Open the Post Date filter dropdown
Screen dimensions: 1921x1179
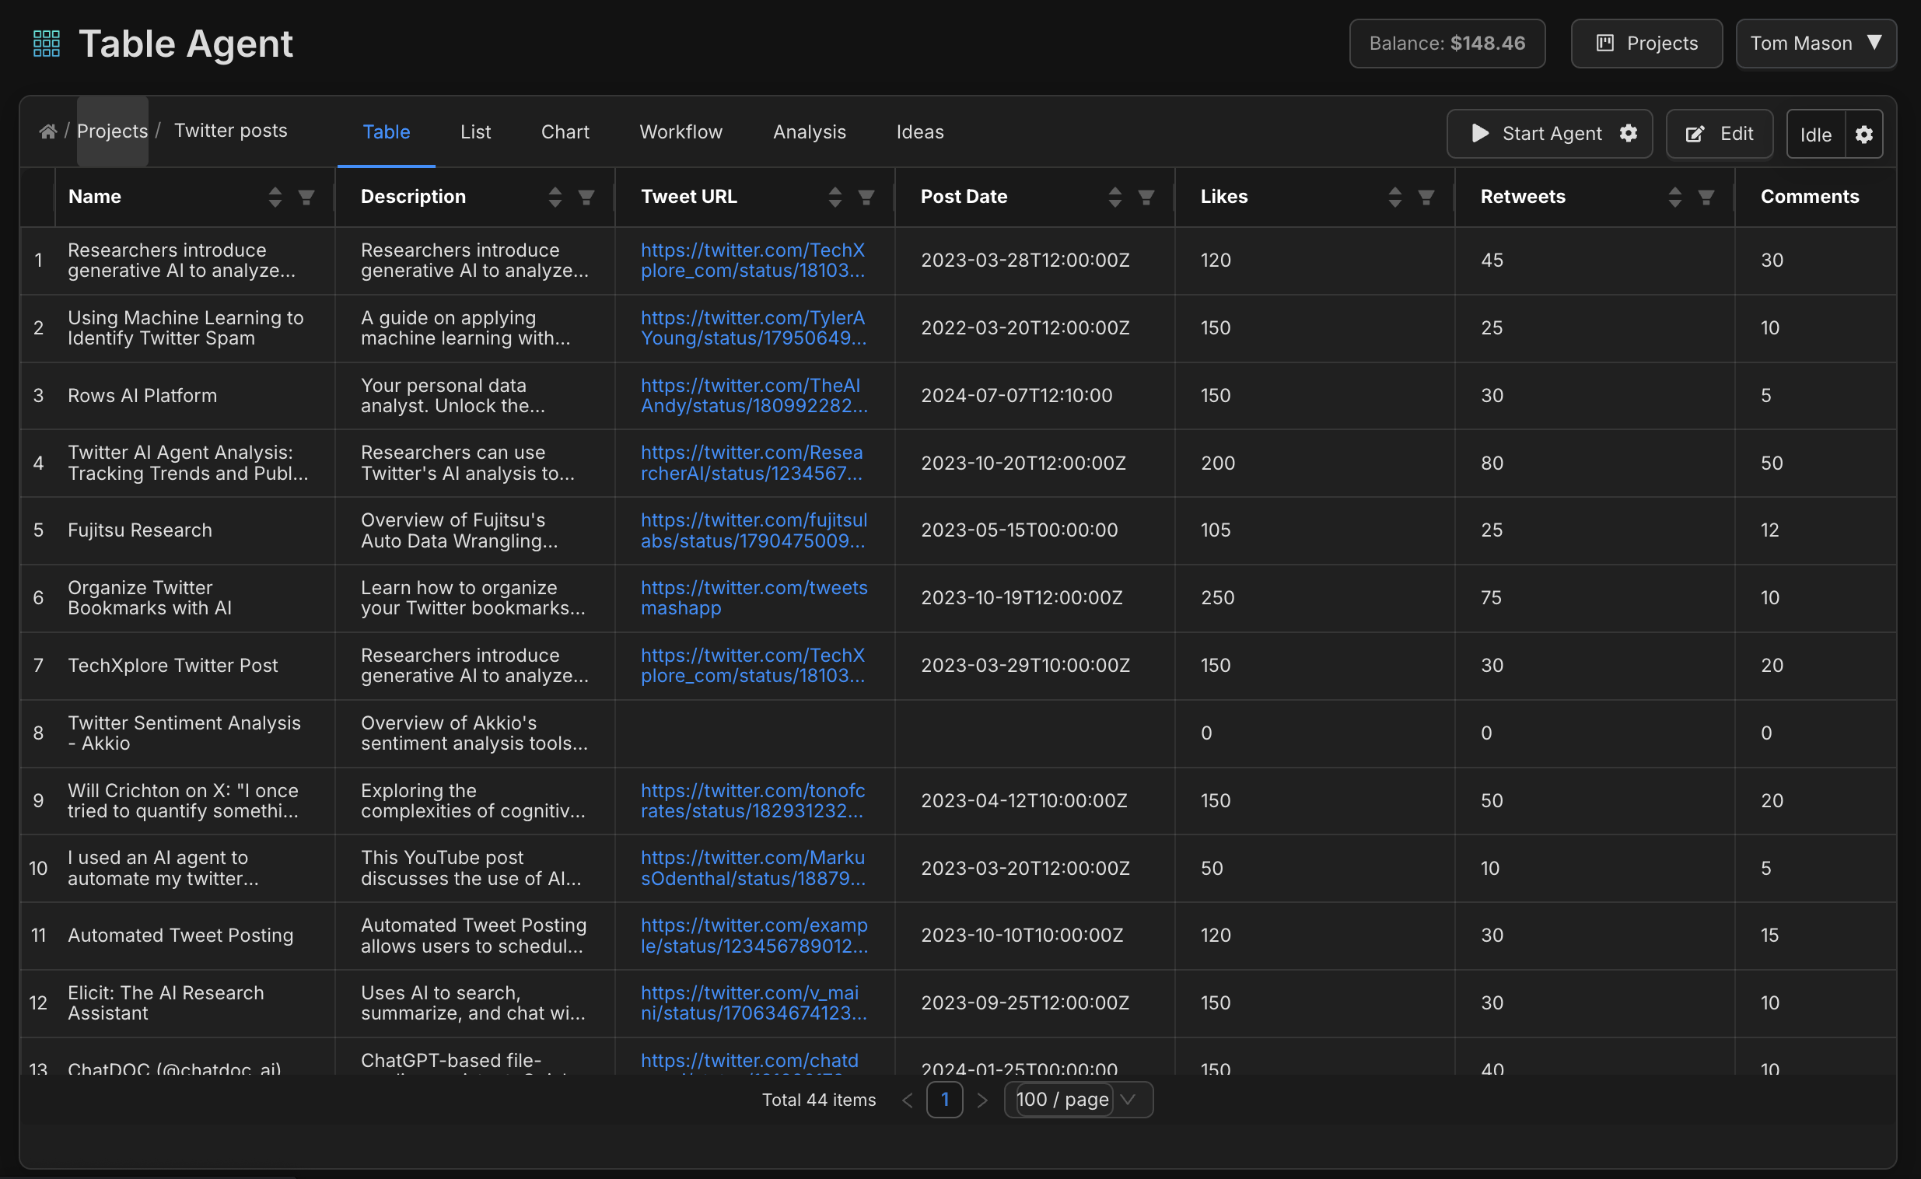coord(1146,198)
